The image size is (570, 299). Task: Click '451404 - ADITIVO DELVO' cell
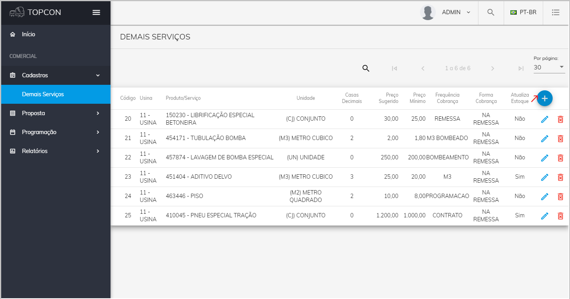[199, 177]
